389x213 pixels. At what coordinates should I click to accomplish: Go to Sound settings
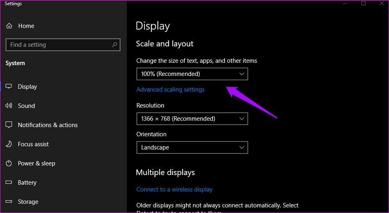[26, 106]
